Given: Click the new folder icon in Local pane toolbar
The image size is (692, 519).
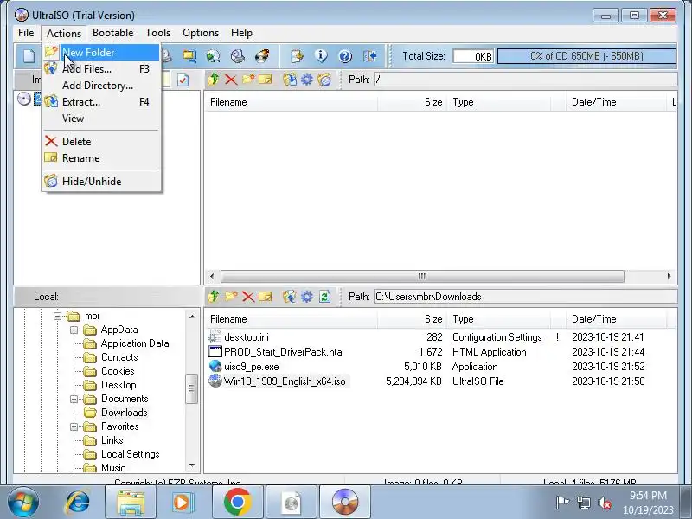Looking at the screenshot, I should click(231, 297).
